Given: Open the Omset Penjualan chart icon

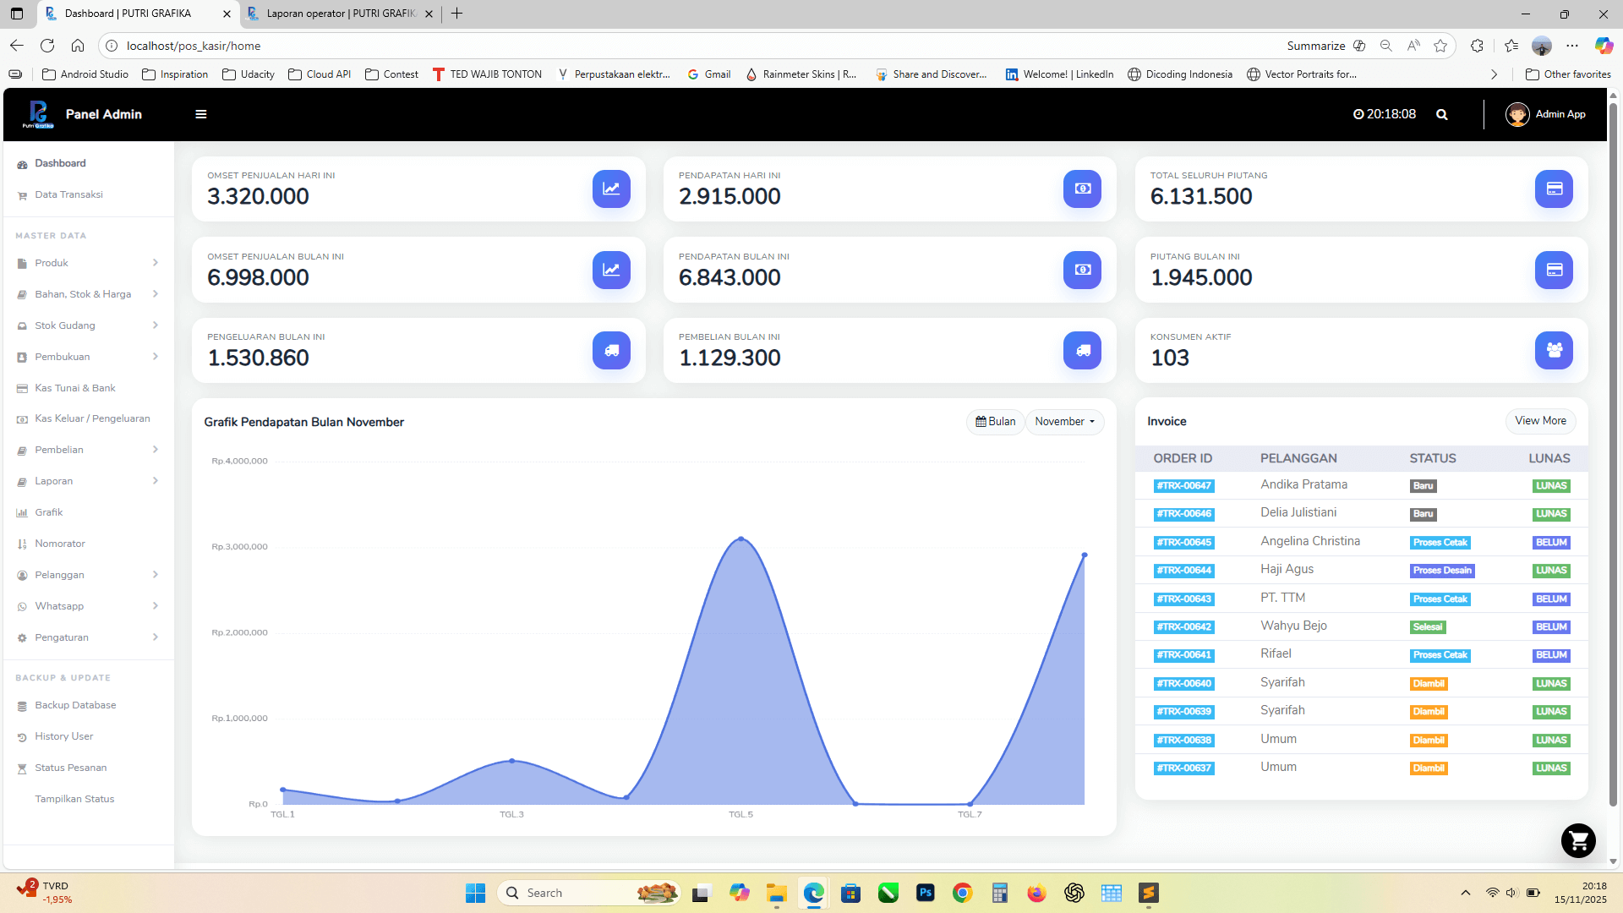Looking at the screenshot, I should point(611,189).
